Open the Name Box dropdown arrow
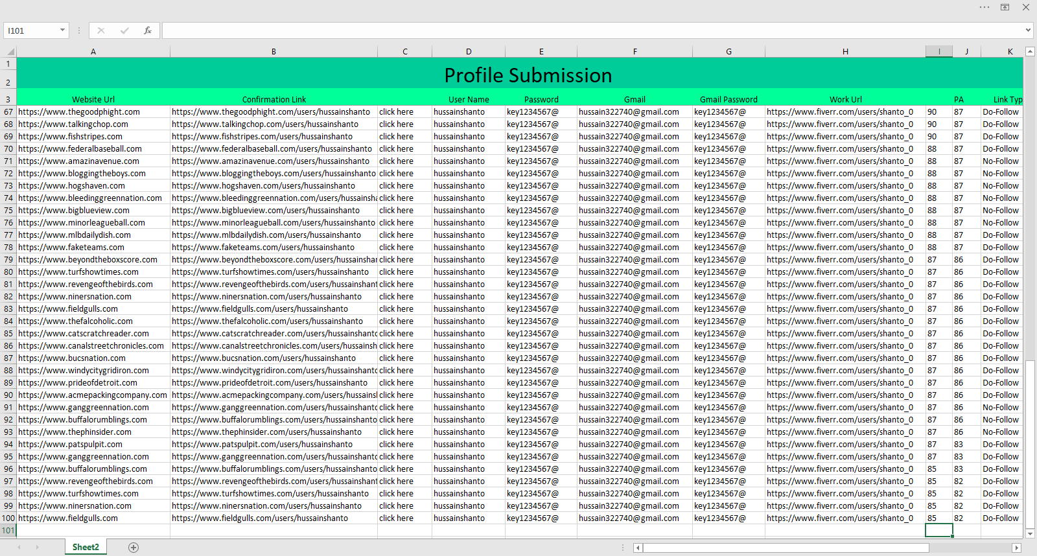 coord(62,30)
